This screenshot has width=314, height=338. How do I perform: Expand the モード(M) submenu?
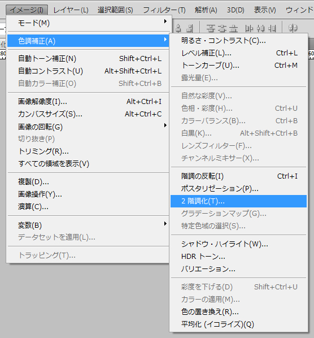[x=88, y=23]
